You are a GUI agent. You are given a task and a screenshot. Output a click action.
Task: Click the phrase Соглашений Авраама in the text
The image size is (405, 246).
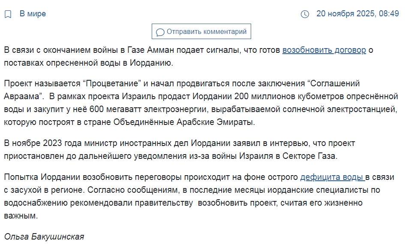tap(182, 90)
